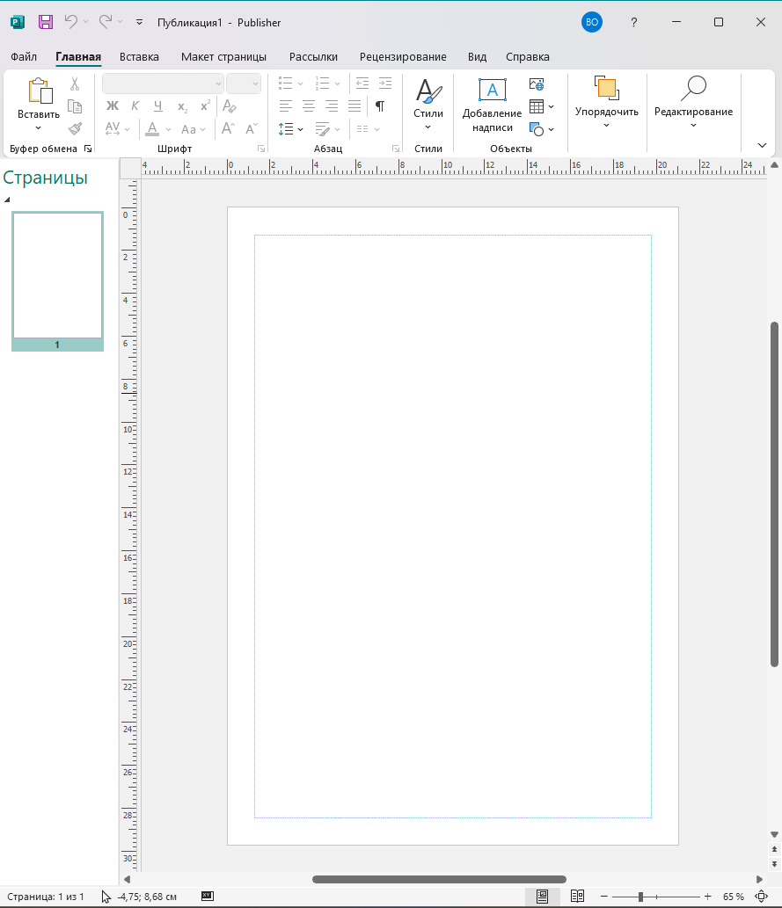The image size is (782, 908).
Task: Click the Arrange (Упорядочить) icon
Action: (606, 89)
